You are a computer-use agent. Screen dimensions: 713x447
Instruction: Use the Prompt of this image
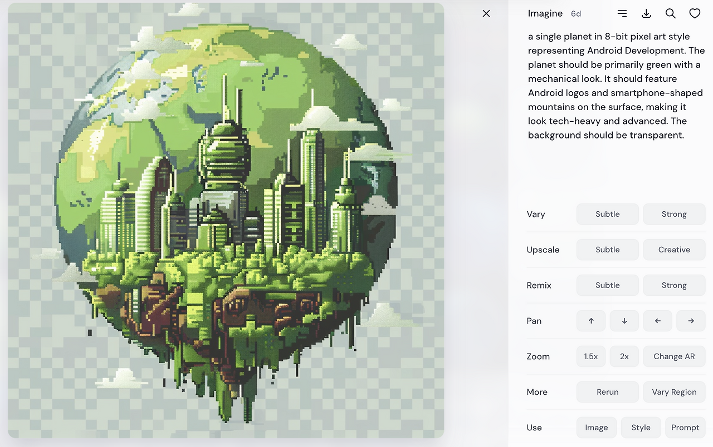[686, 428]
